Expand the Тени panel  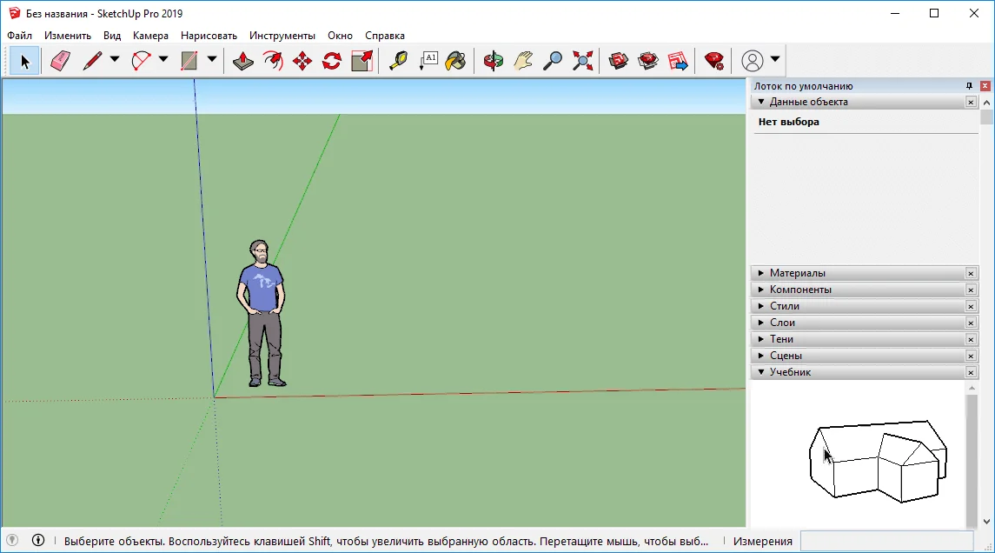pyautogui.click(x=761, y=339)
